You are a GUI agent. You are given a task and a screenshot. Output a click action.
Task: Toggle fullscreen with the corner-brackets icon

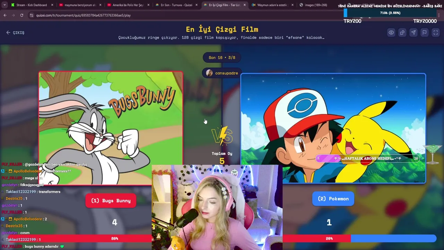[x=436, y=32]
